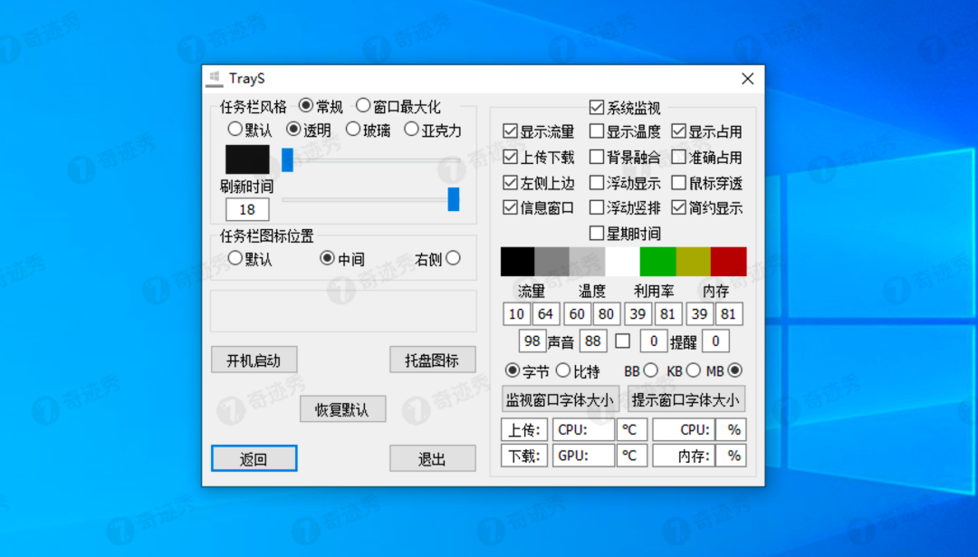Close the TrayS window
The width and height of the screenshot is (978, 557).
pos(747,79)
